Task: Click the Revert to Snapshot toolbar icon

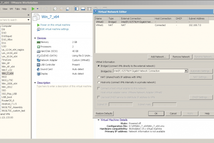Action: pyautogui.click(x=62, y=9)
